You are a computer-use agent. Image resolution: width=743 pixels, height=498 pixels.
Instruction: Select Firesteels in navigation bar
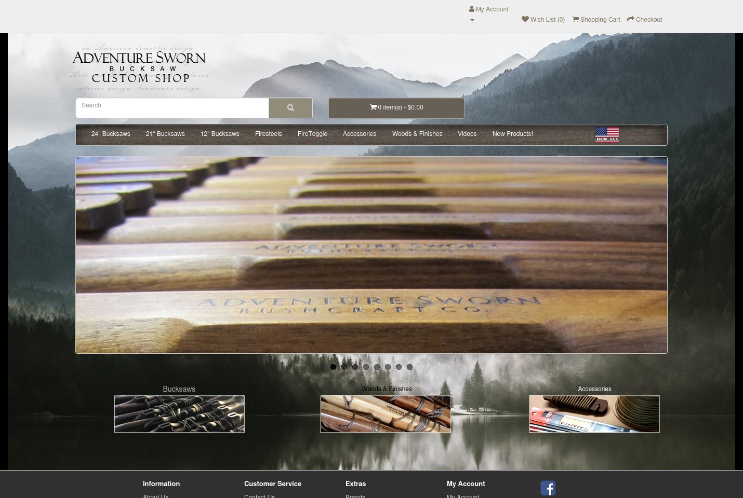point(269,134)
